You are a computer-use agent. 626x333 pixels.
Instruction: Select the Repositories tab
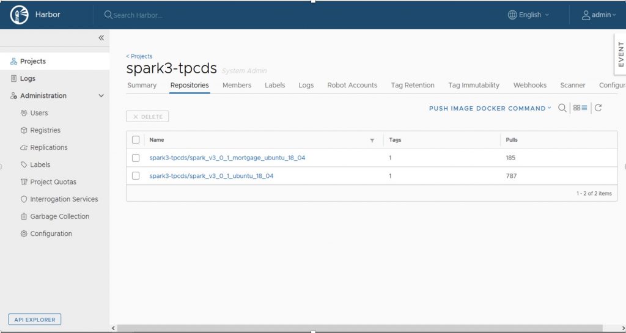click(190, 86)
